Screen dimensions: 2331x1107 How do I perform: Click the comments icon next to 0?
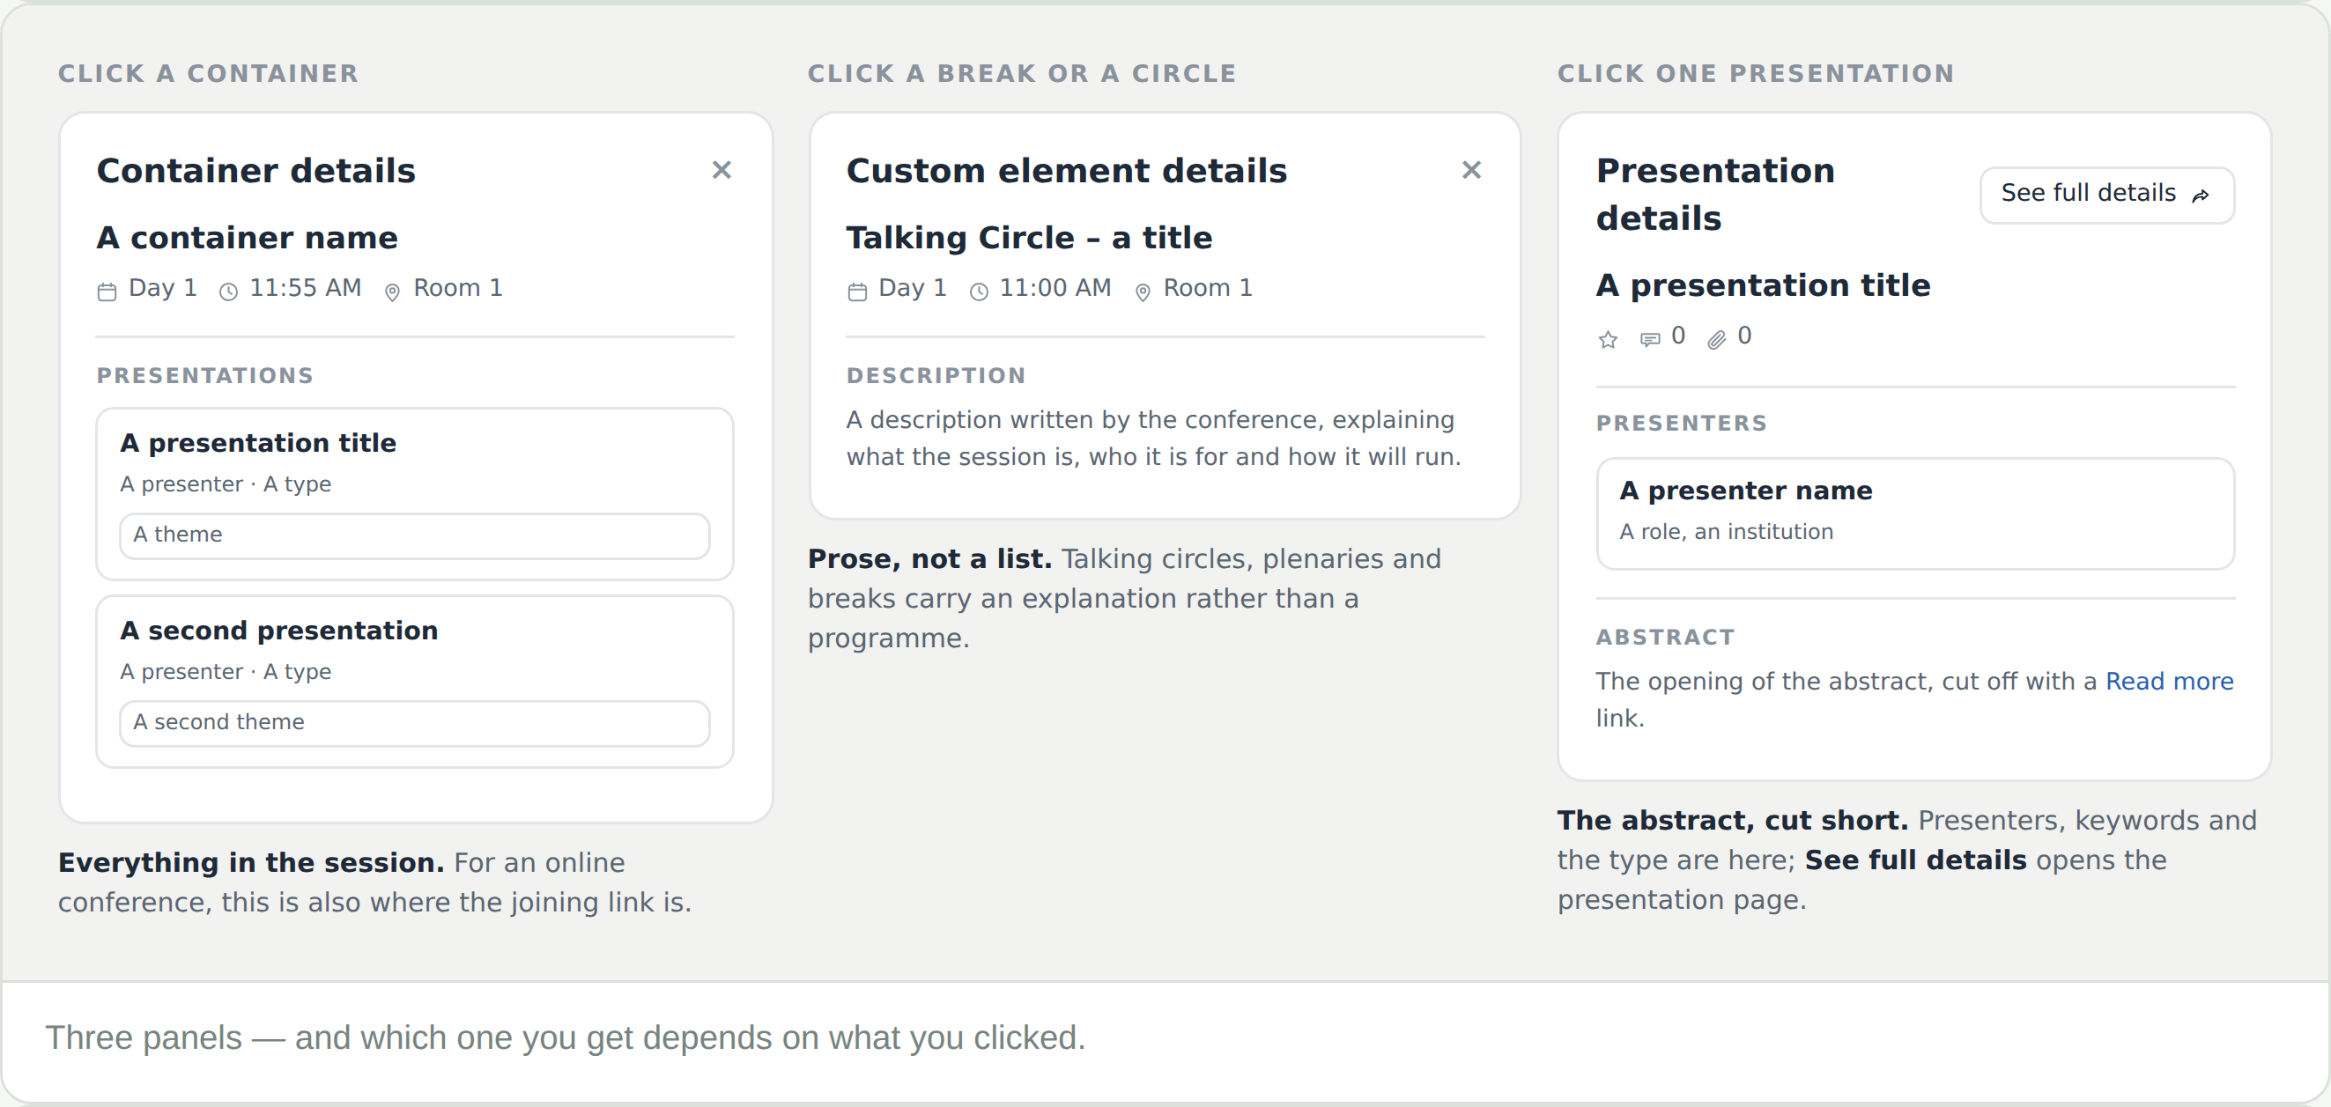click(x=1650, y=339)
